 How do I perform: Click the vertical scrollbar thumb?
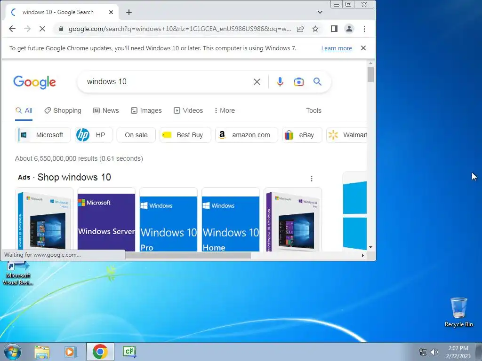click(x=371, y=74)
